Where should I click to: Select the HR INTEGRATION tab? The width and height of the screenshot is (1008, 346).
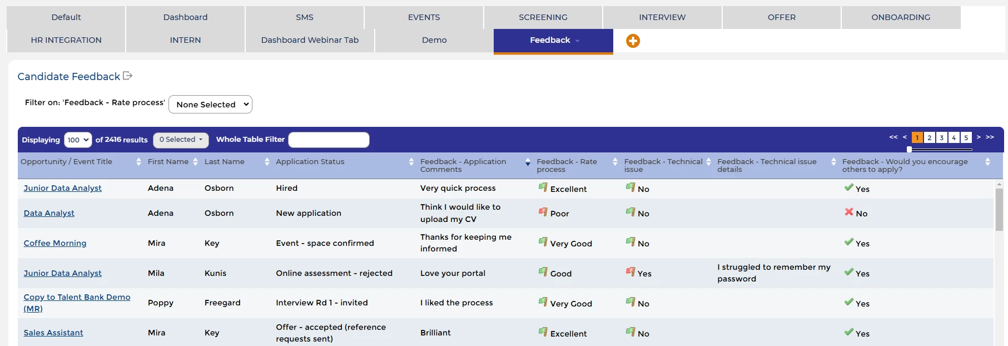tap(66, 40)
